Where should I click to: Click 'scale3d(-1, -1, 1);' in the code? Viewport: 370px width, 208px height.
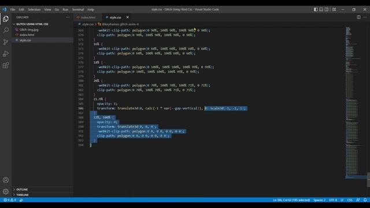coord(228,108)
